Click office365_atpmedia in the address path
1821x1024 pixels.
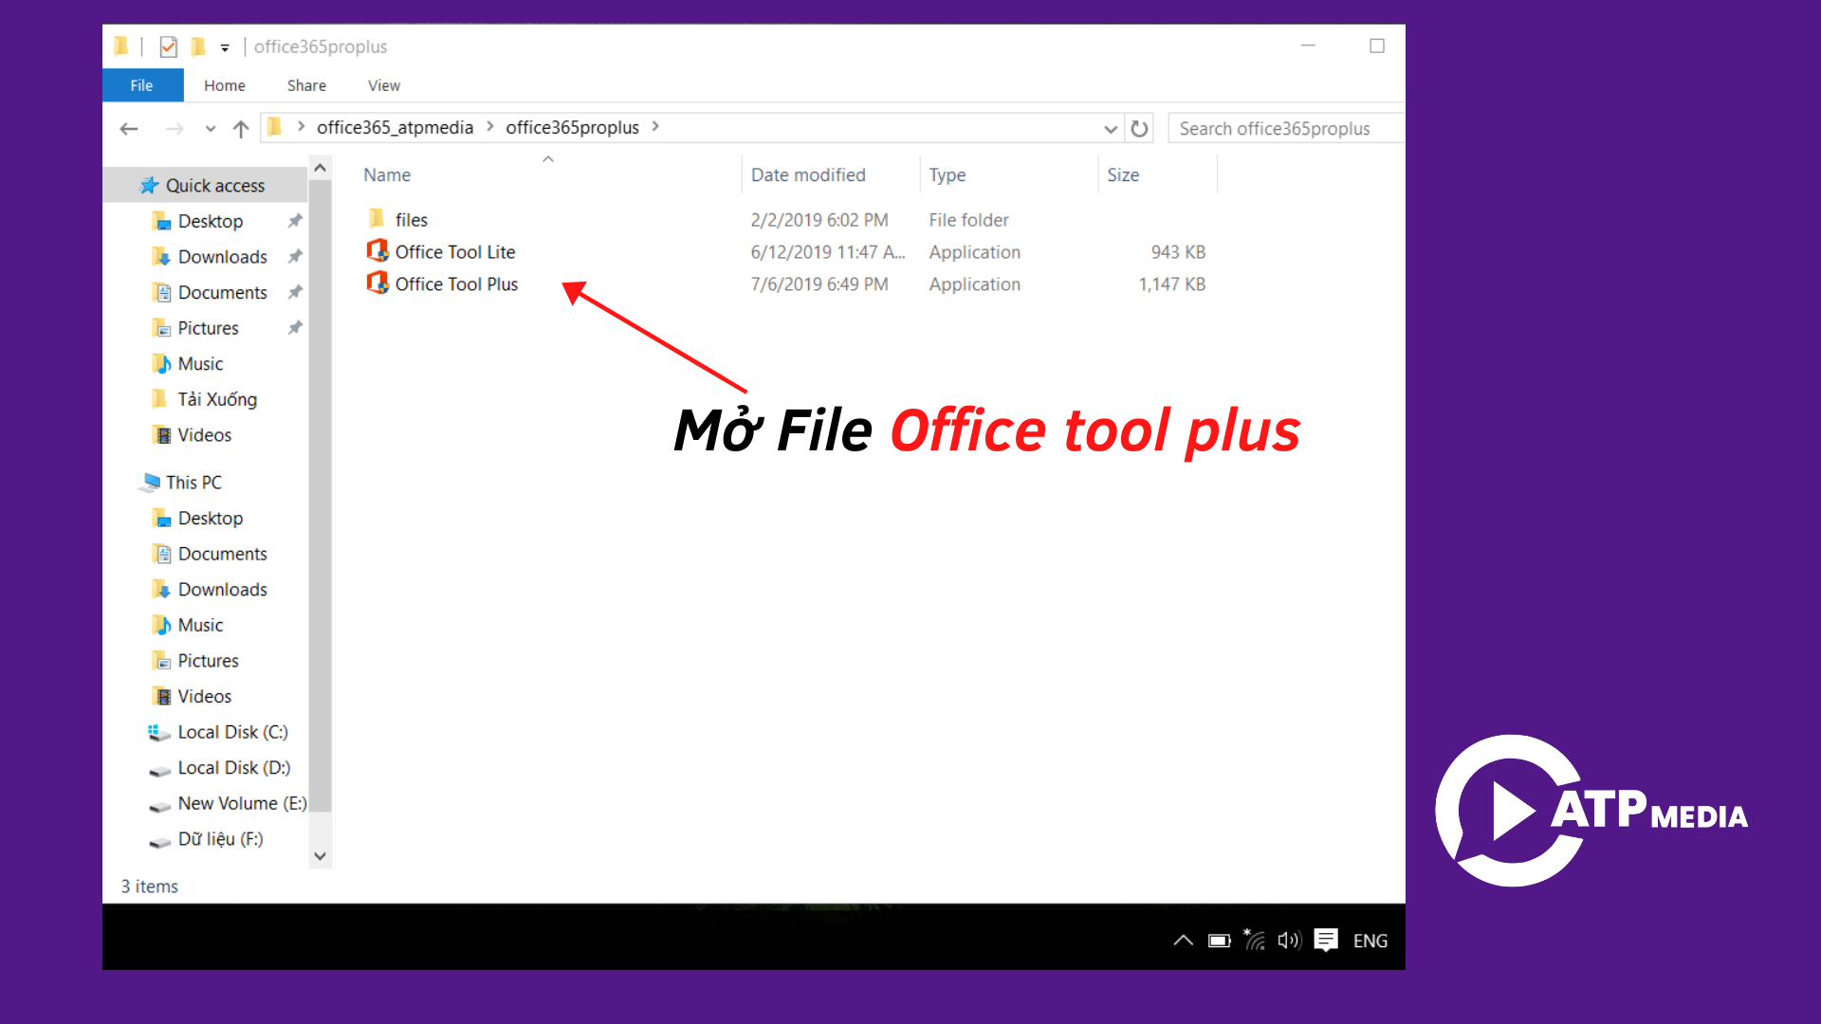click(395, 127)
